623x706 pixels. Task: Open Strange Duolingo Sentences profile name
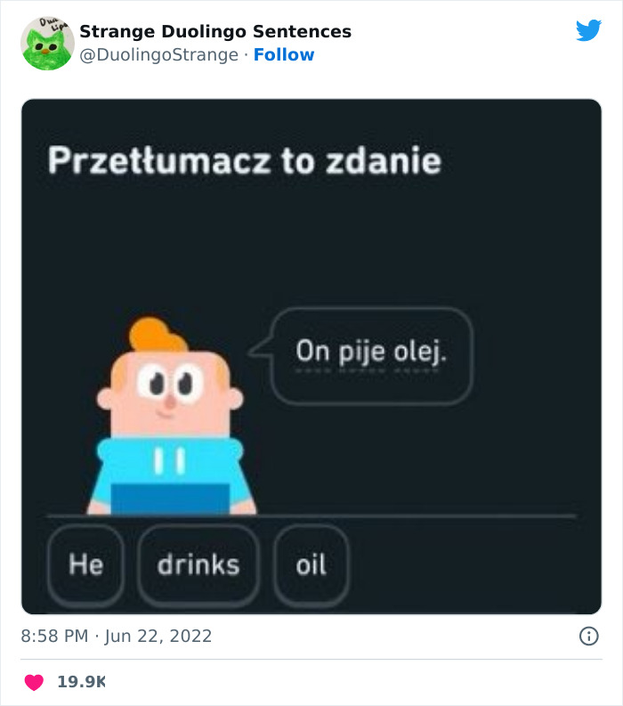[215, 31]
